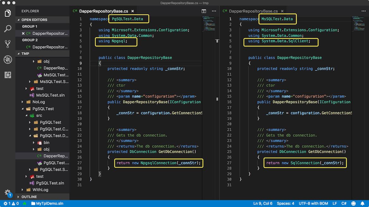Expand the OUTLINE section
Viewport: 369px width, 207px height.
click(x=29, y=197)
